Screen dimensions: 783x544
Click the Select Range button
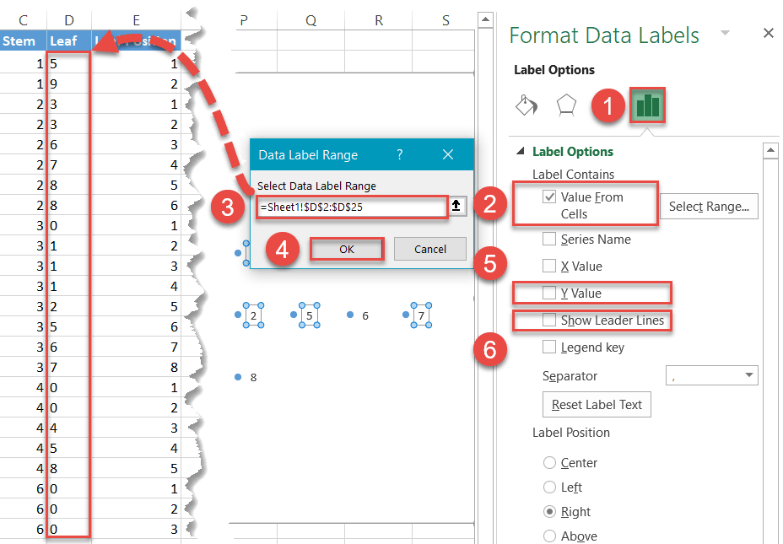(708, 206)
